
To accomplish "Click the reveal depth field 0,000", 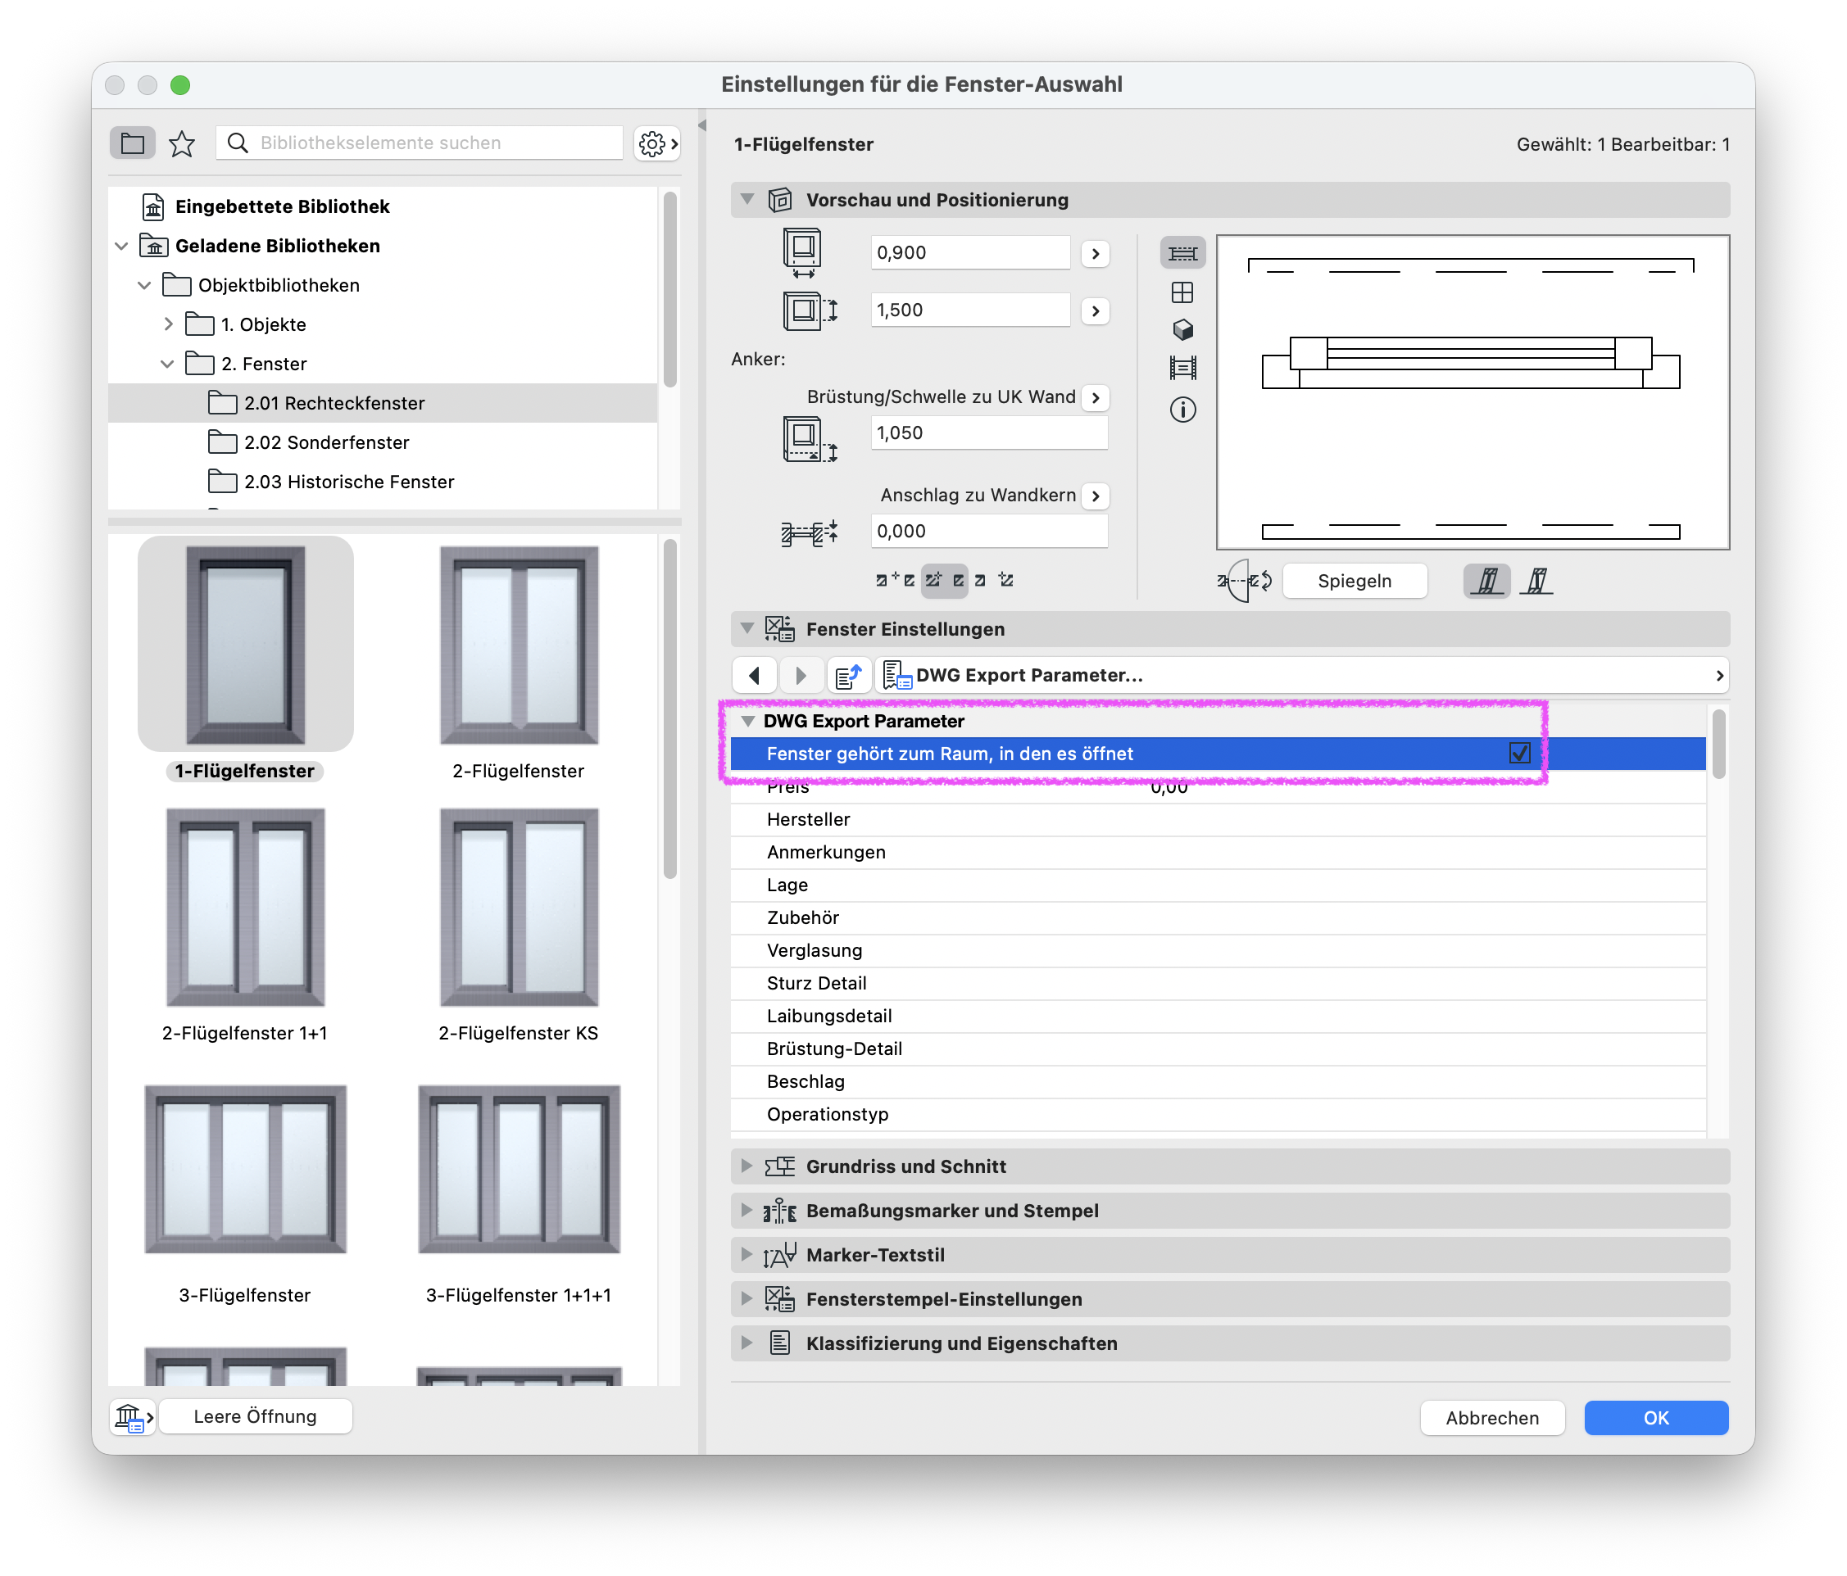I will (988, 531).
